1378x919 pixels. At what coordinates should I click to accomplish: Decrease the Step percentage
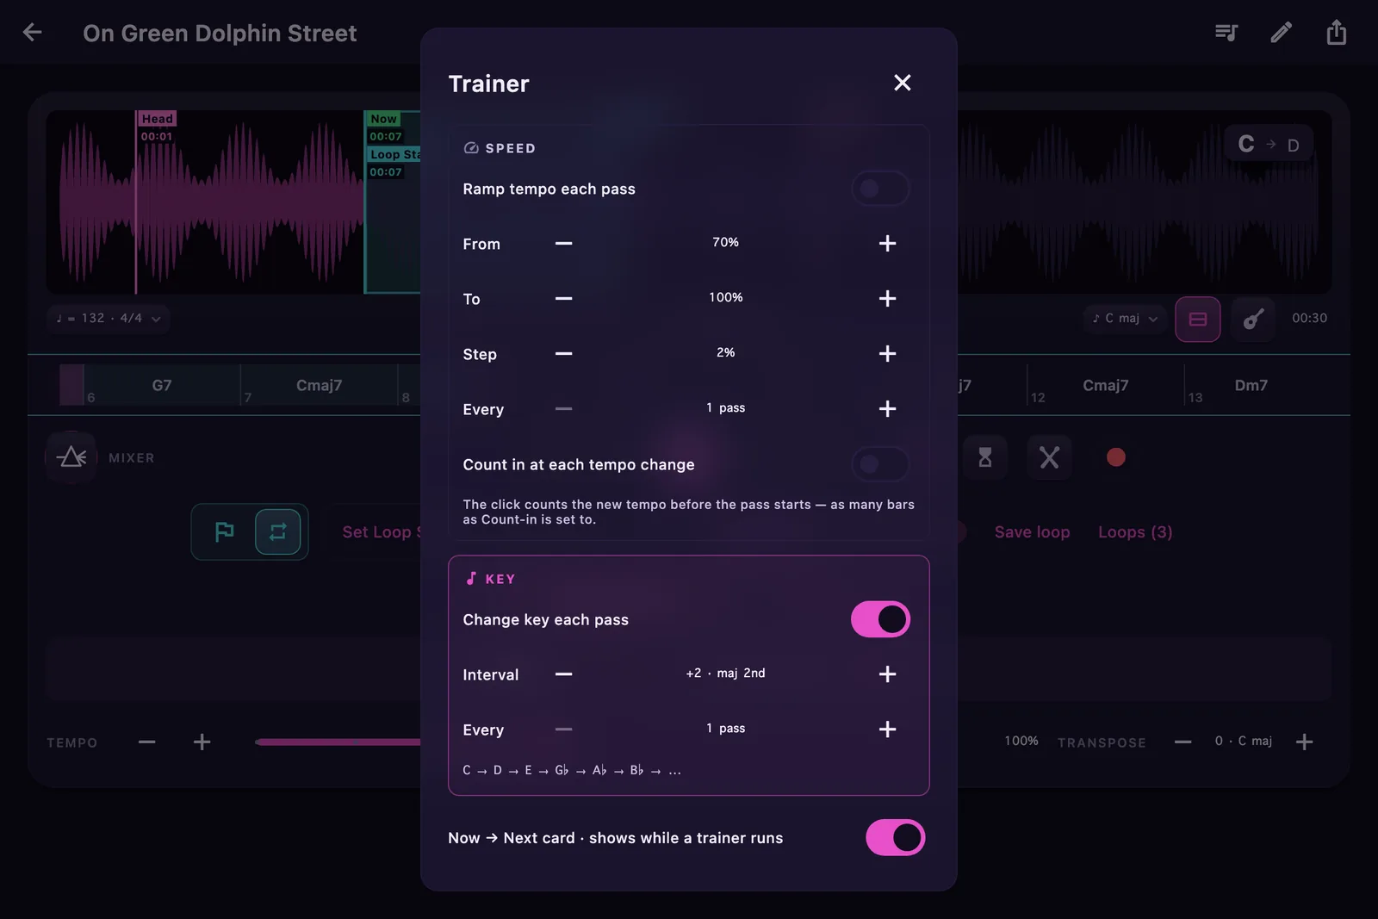click(563, 354)
